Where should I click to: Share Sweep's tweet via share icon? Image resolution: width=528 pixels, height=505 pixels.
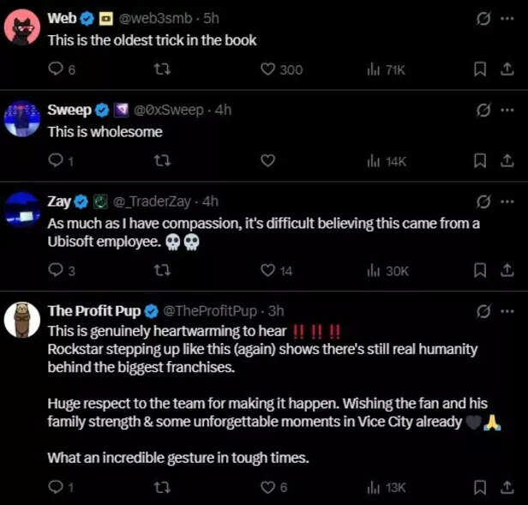point(507,160)
